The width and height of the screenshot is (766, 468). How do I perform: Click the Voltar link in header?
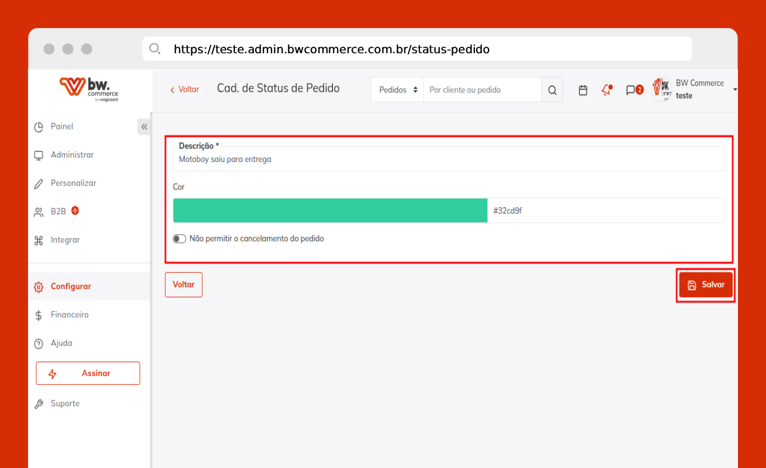[x=185, y=90]
